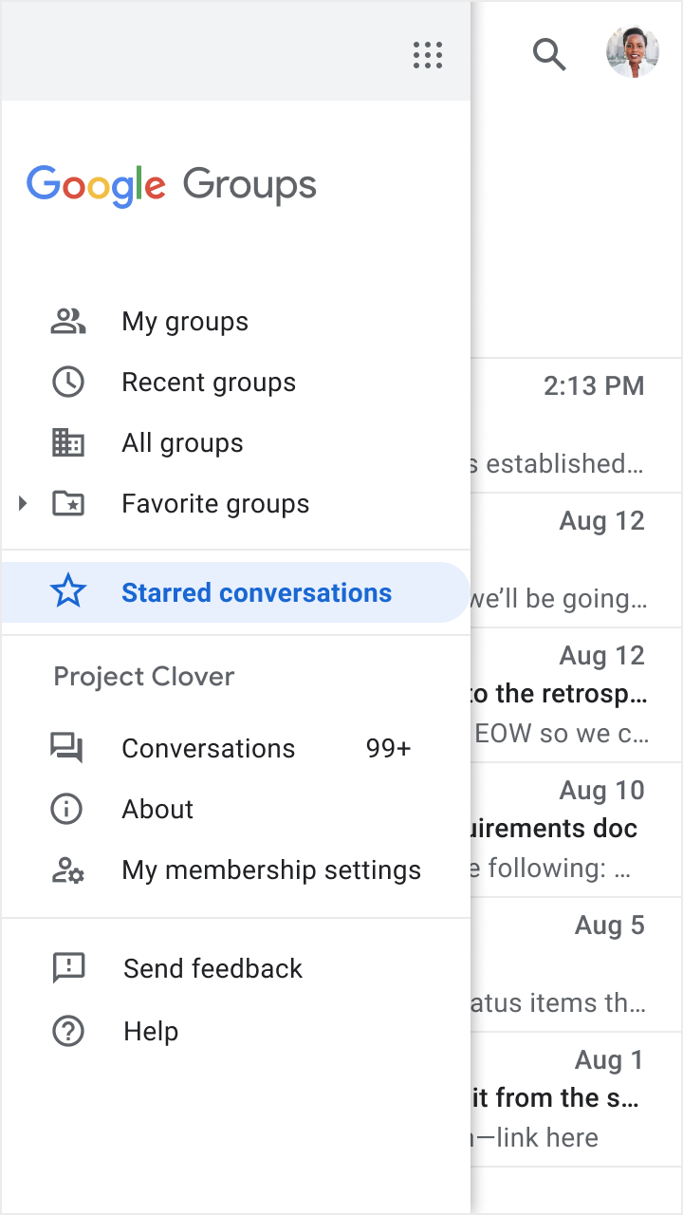The height and width of the screenshot is (1215, 683).
Task: Go to Recent groups
Action: pyautogui.click(x=209, y=383)
